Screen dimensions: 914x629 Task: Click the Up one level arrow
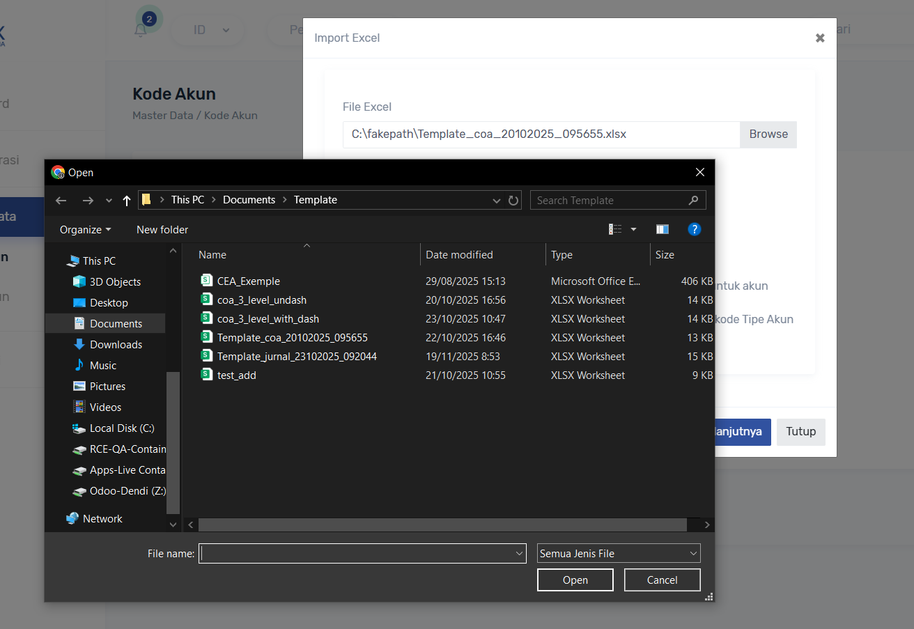click(126, 201)
